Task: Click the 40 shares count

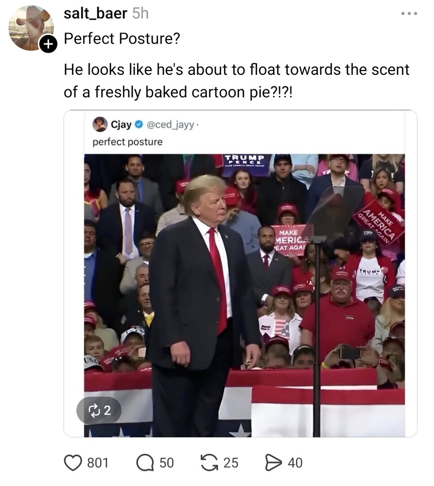Action: point(295,463)
